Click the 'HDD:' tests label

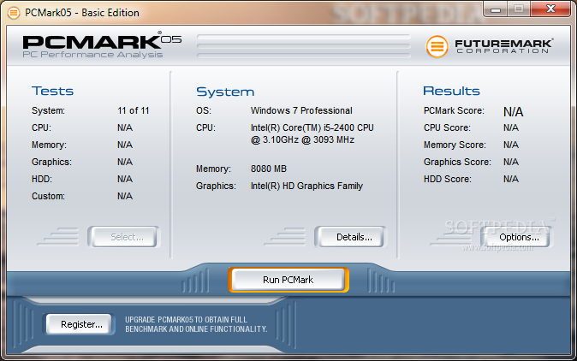(42, 179)
